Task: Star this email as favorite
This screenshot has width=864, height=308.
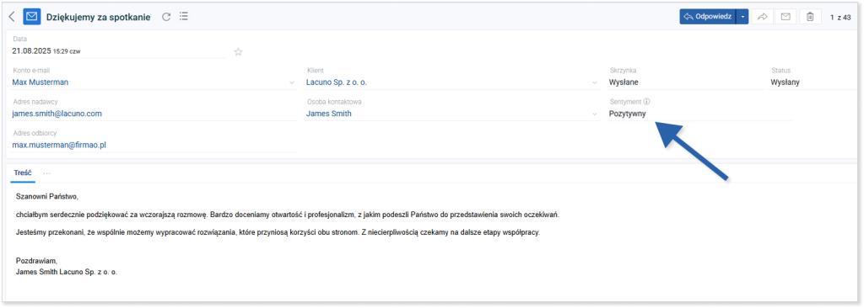Action: tap(238, 51)
